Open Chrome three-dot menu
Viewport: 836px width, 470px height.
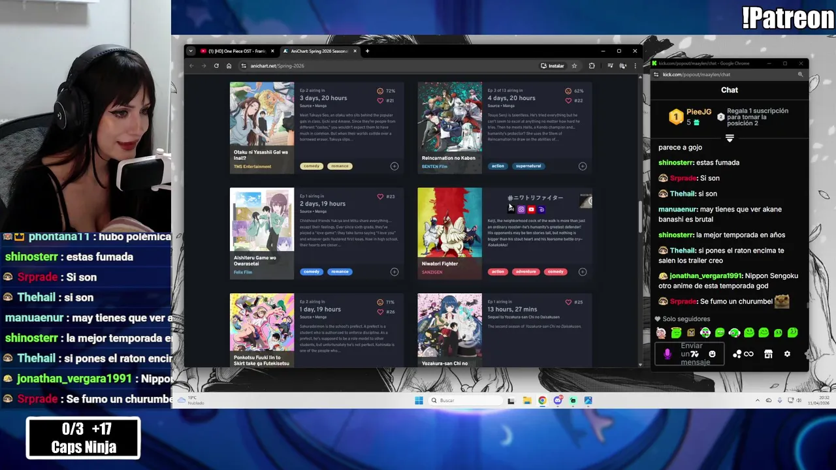(635, 66)
